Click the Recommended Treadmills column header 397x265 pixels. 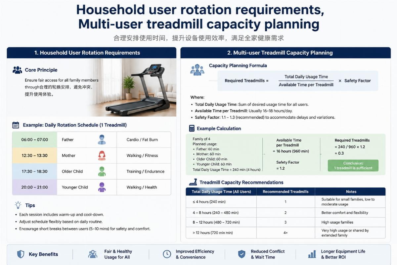coord(286,191)
